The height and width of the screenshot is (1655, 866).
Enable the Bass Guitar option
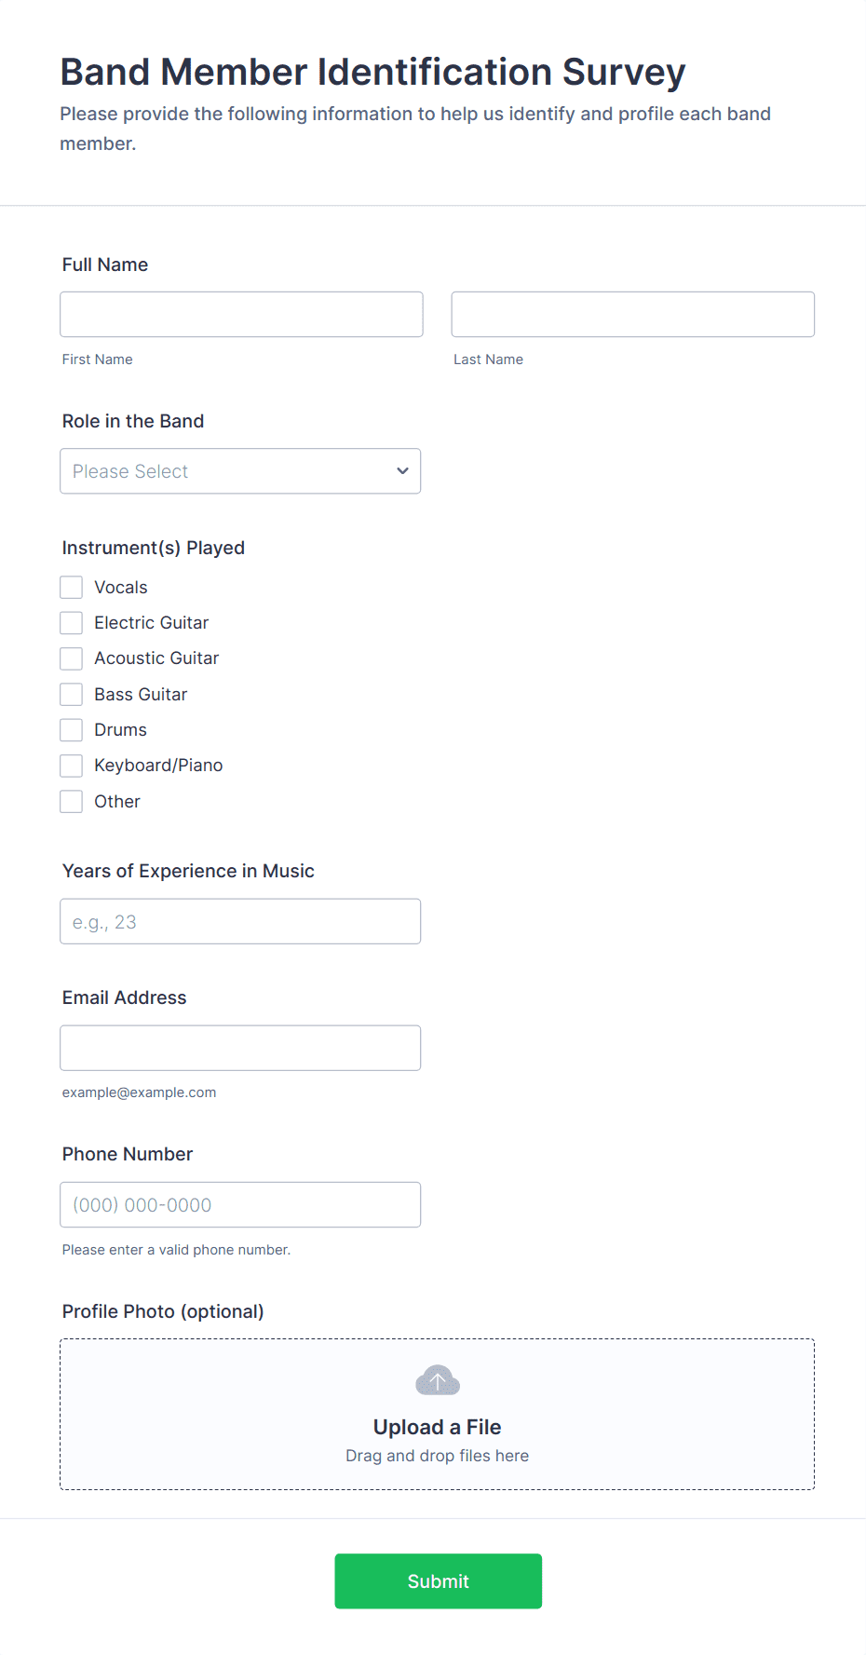[x=72, y=695]
